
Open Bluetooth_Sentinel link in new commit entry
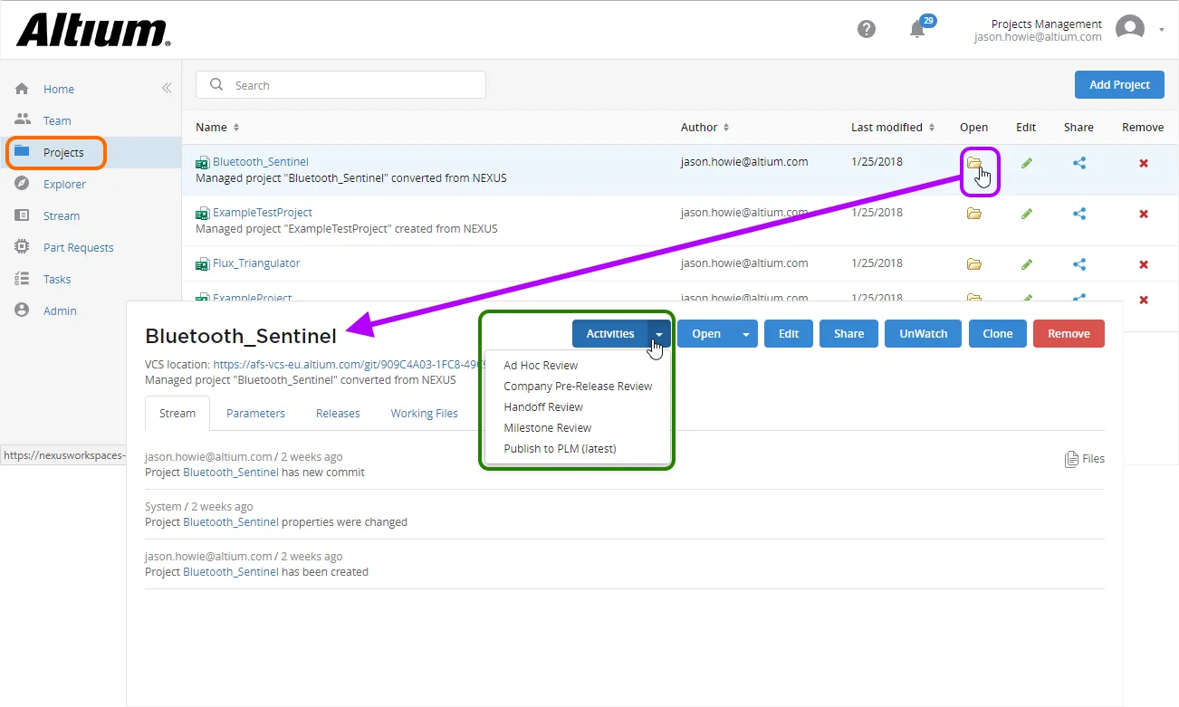click(x=231, y=472)
